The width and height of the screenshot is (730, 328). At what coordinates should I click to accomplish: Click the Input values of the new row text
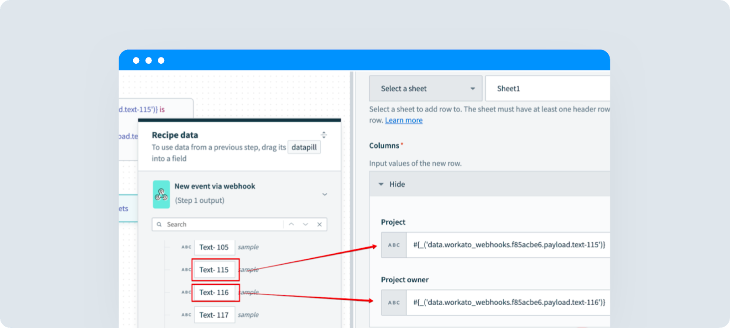pos(415,163)
